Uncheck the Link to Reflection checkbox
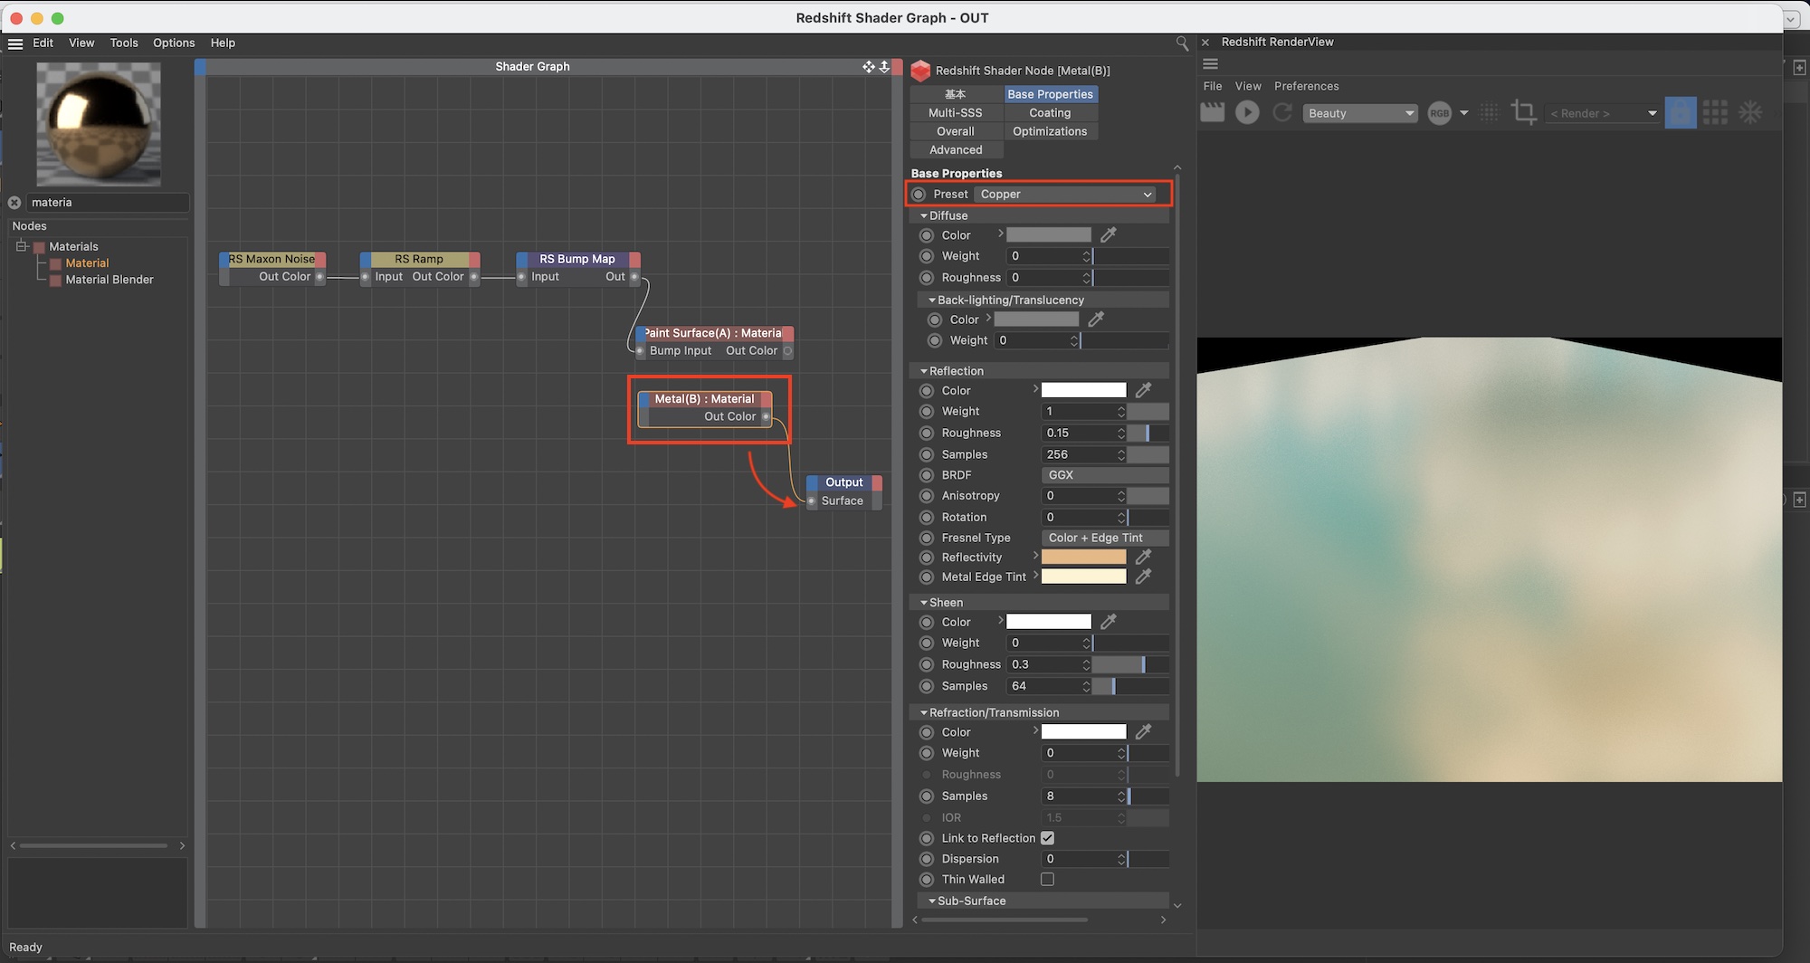This screenshot has width=1810, height=963. (x=1047, y=838)
